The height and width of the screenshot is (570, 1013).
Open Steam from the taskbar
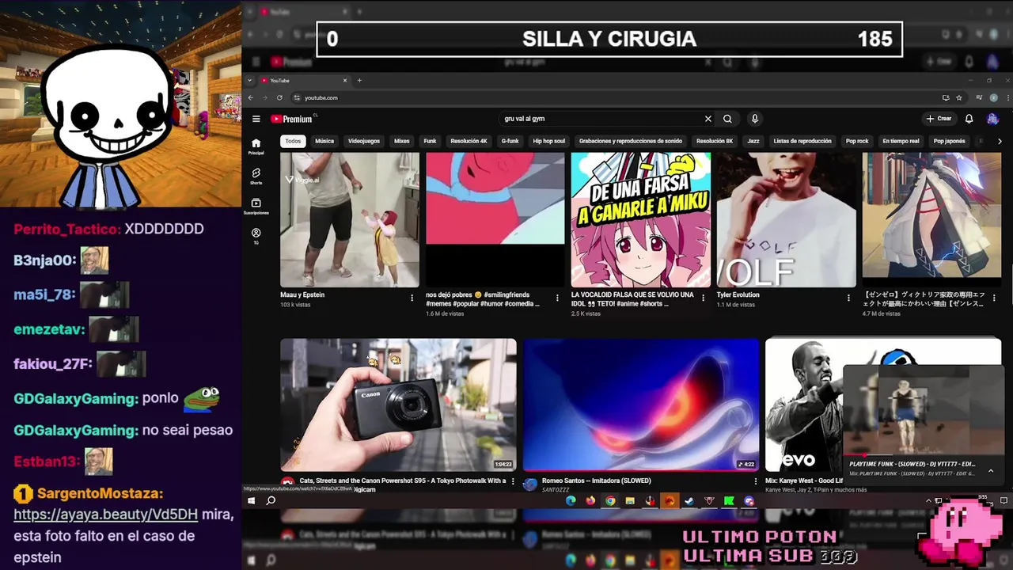689,500
